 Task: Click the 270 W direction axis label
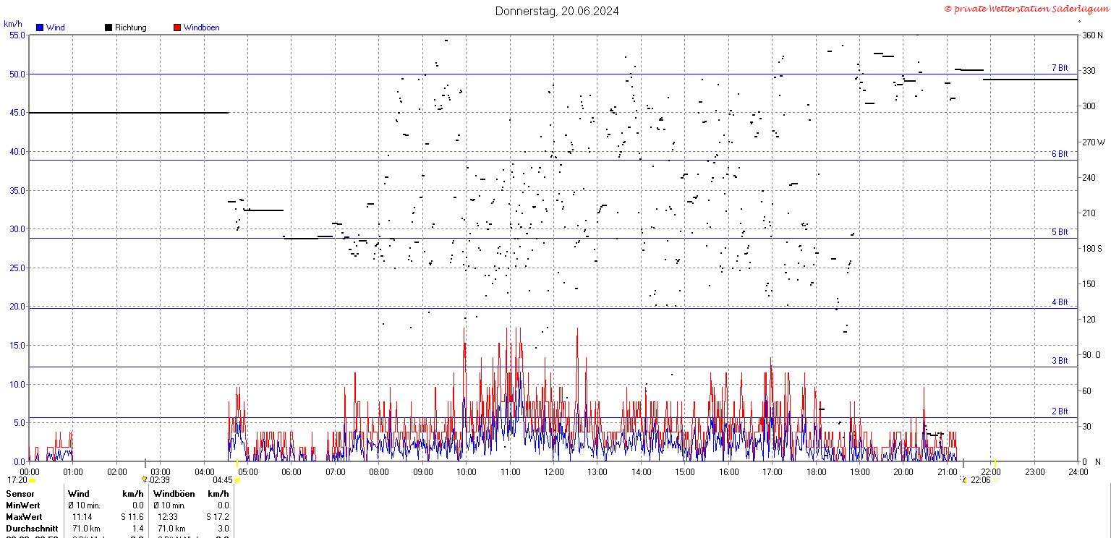[x=1093, y=142]
